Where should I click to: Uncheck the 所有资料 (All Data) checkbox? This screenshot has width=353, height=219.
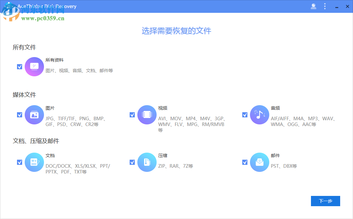coord(20,66)
